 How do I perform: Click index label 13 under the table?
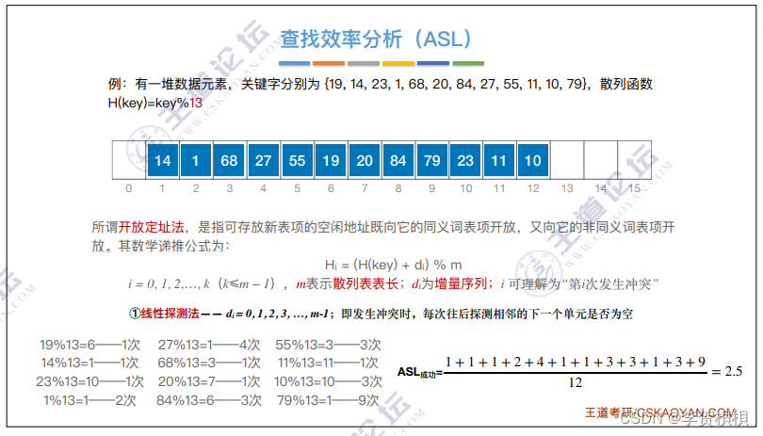point(567,188)
